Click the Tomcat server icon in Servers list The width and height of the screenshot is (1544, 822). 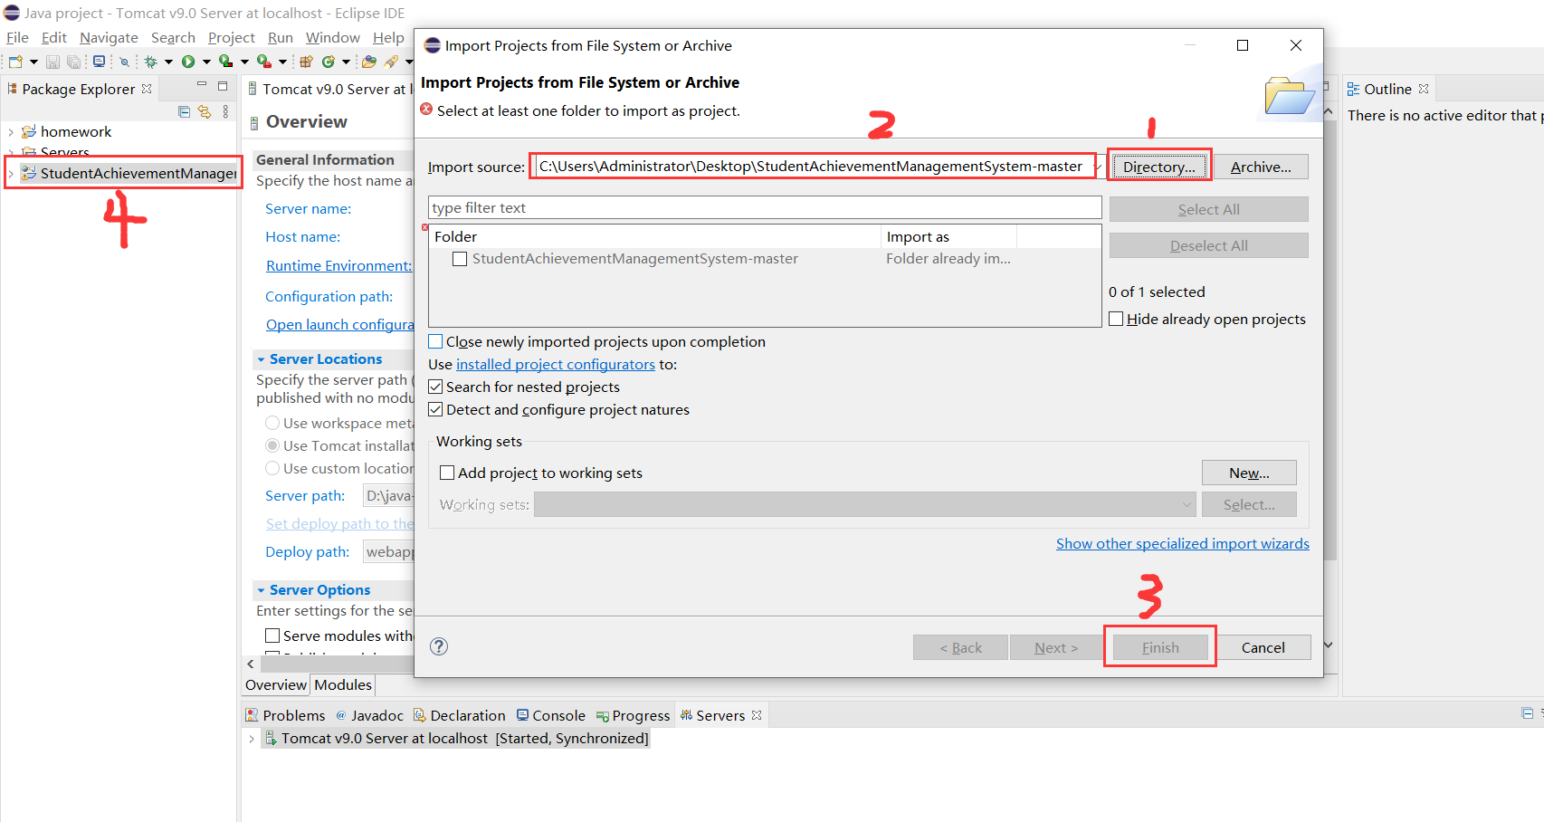click(271, 739)
